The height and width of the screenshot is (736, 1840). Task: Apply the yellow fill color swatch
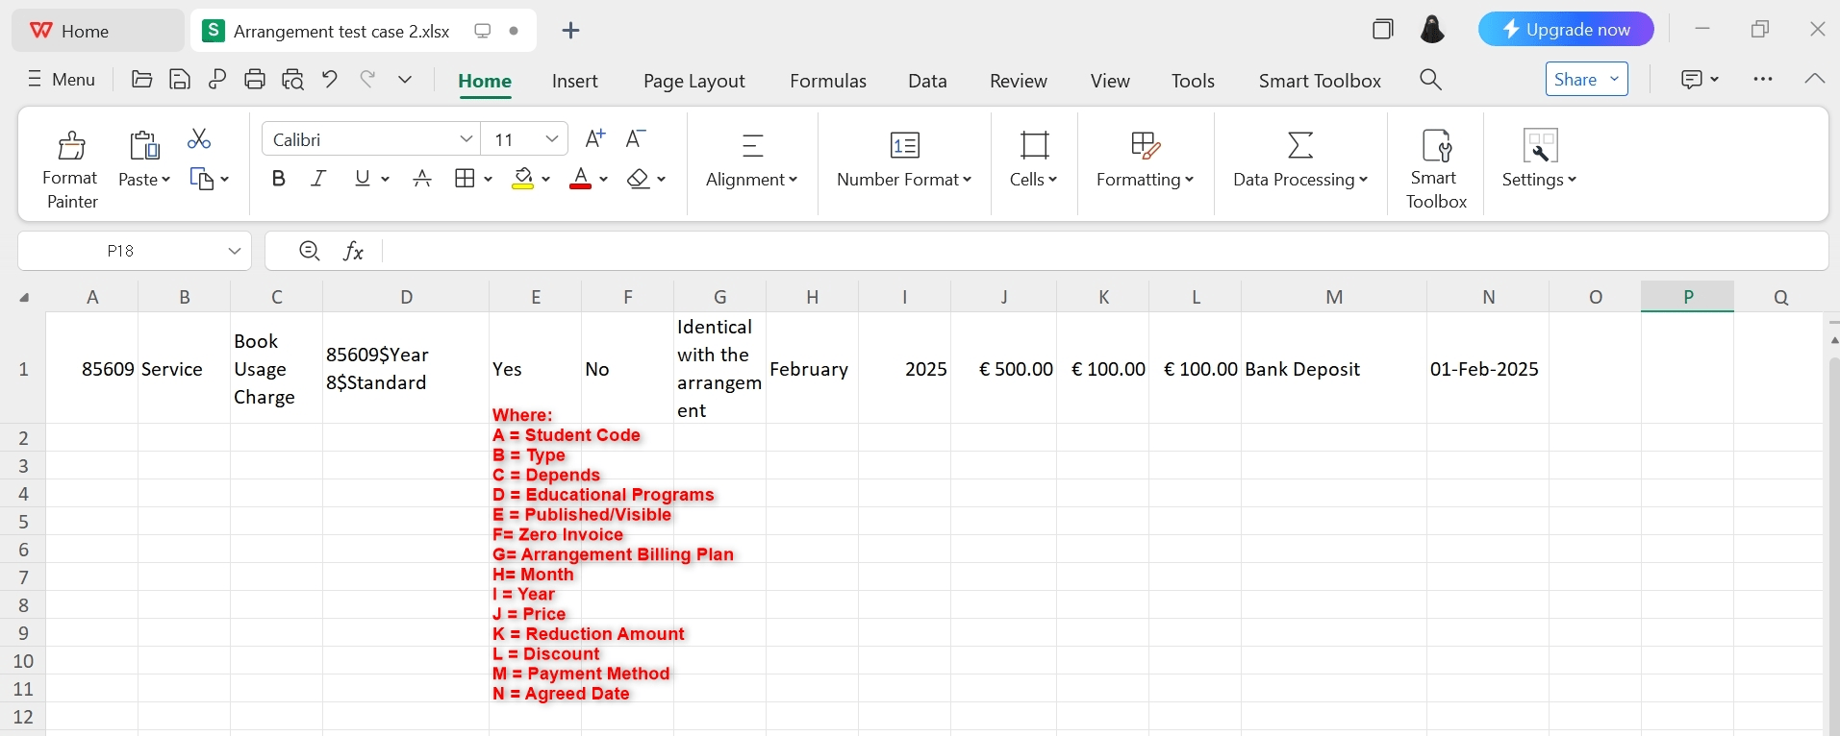click(523, 179)
